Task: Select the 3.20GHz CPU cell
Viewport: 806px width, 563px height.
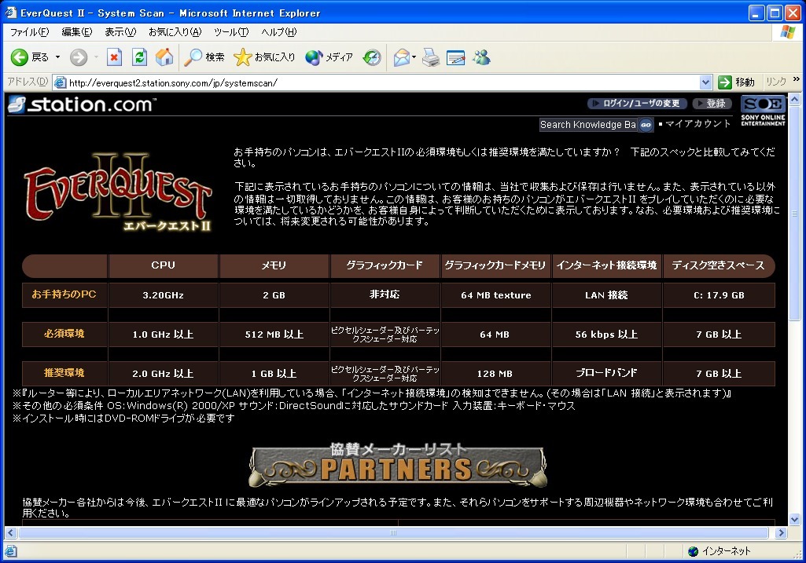Action: pos(163,295)
